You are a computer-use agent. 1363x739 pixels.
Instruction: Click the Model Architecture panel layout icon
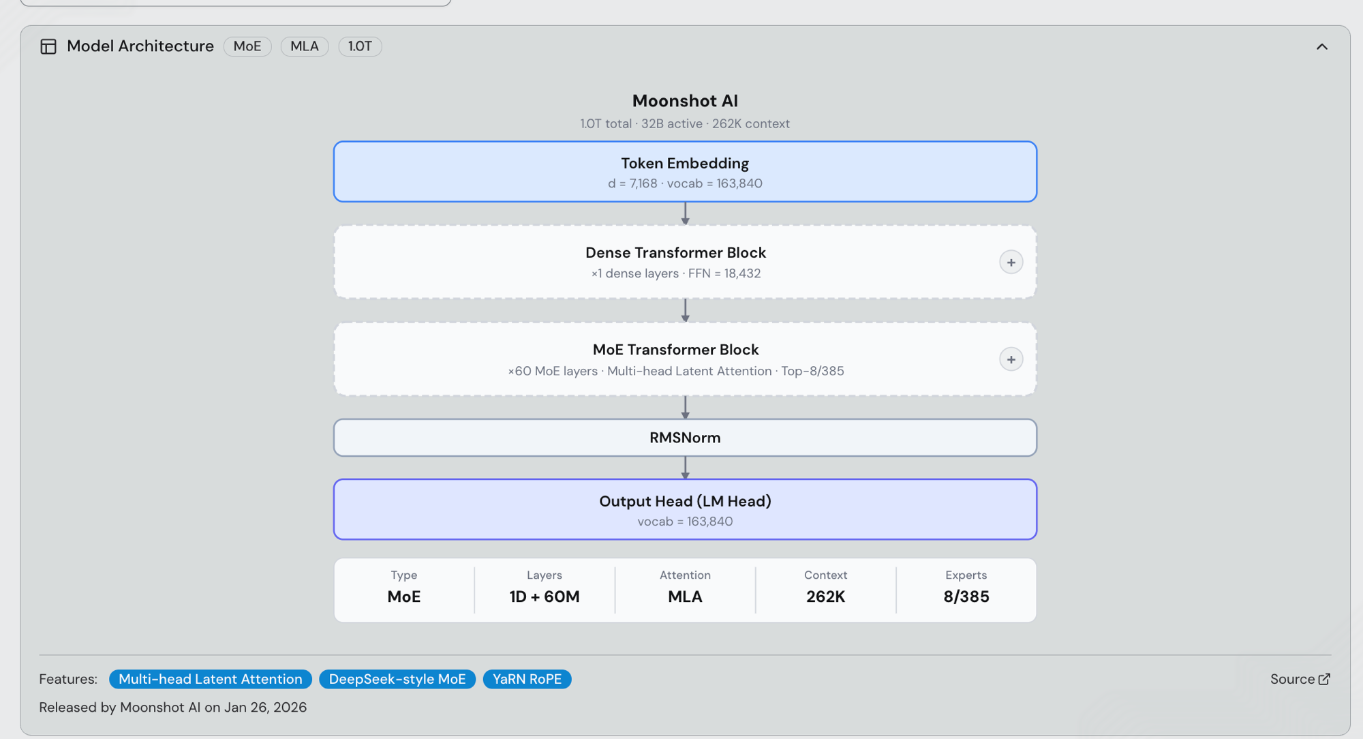click(48, 46)
